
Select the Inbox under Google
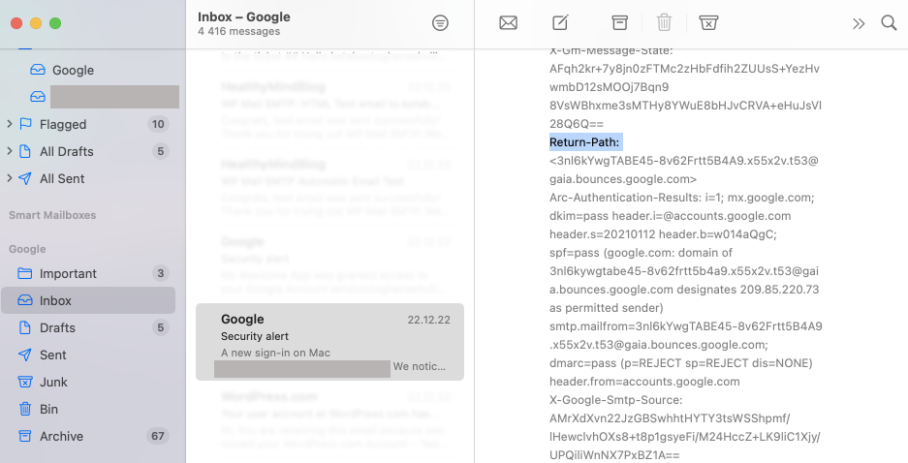coord(88,300)
